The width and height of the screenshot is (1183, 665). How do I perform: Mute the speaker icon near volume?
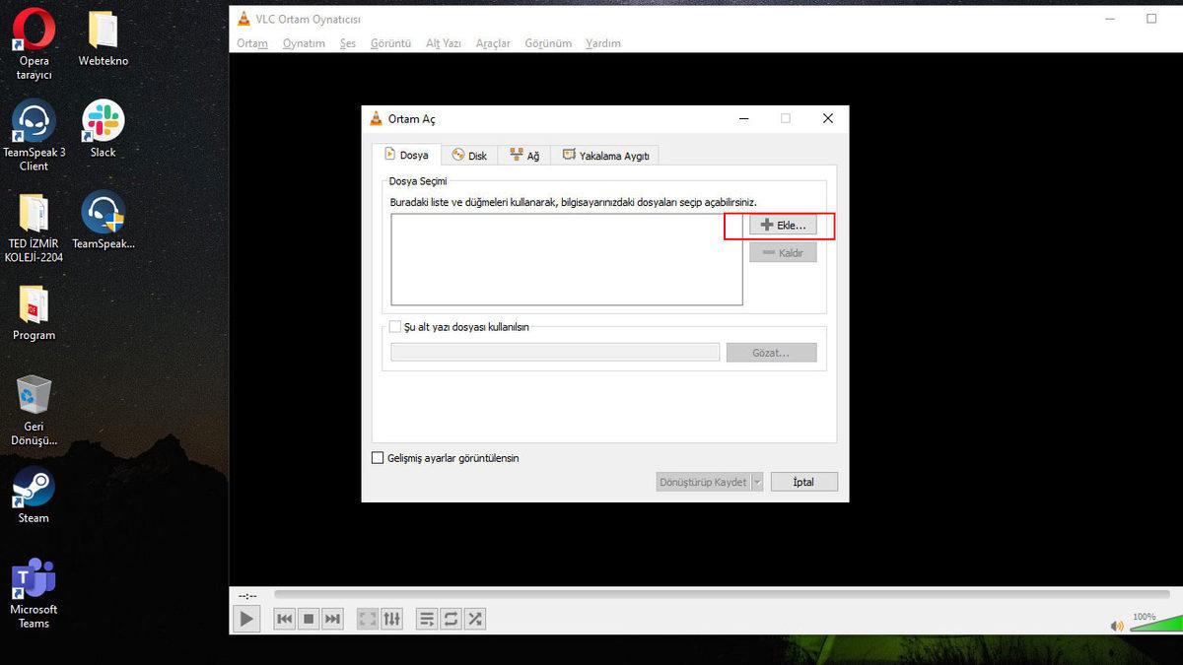(x=1117, y=625)
